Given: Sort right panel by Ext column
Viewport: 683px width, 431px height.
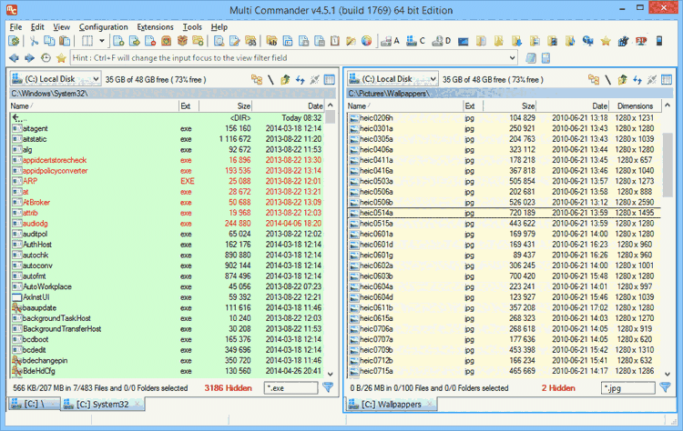Looking at the screenshot, I should click(x=473, y=106).
